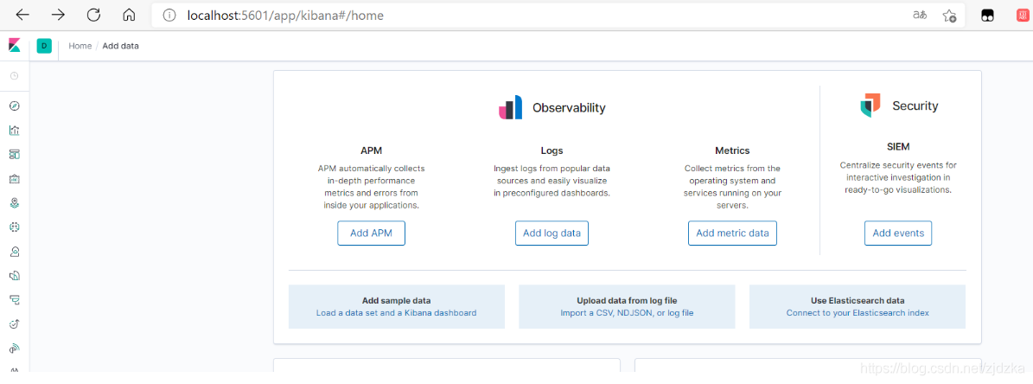The image size is (1033, 384).
Task: Open the Use Elasticsearch data card
Action: click(858, 306)
